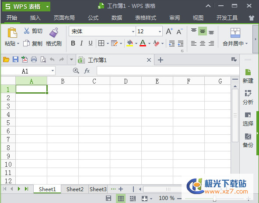Toggle underline U formatting
The width and height of the screenshot is (259, 203).
pyautogui.click(x=91, y=43)
